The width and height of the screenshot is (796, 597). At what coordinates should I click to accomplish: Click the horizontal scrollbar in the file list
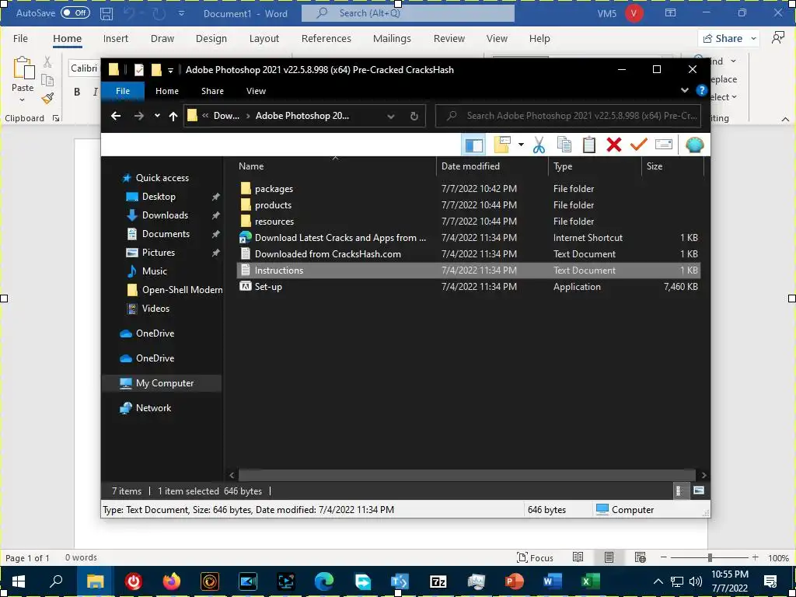click(466, 475)
